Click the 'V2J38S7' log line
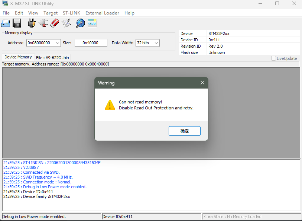Viewport: 302px width, 221px height. click(x=21, y=167)
